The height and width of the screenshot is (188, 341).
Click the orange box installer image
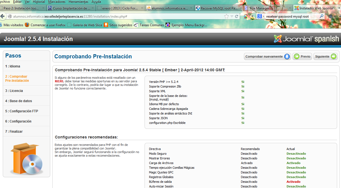click(26, 159)
